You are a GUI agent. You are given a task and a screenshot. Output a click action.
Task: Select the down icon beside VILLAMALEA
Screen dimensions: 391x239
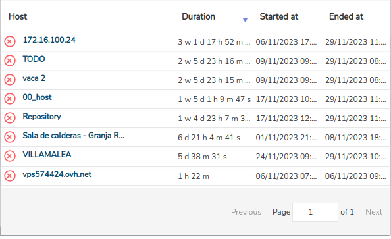pos(10,156)
